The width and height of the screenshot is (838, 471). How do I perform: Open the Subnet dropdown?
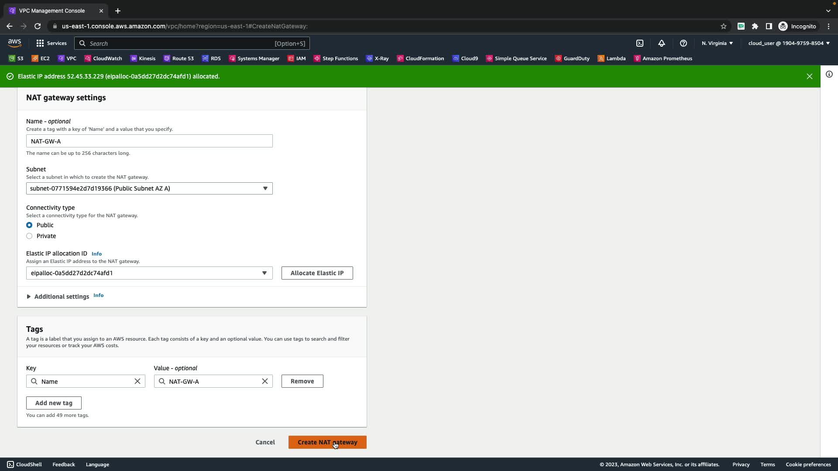pos(149,188)
